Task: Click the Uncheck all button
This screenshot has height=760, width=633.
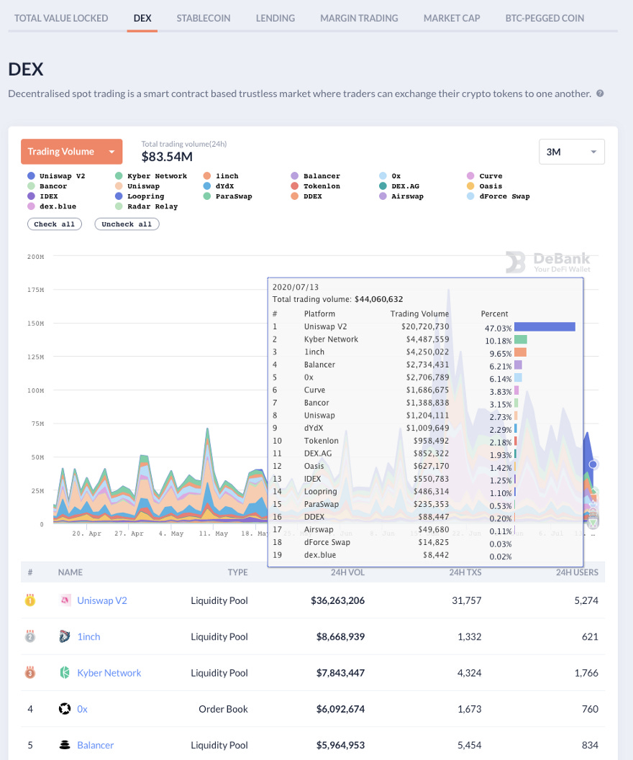Action: (x=127, y=224)
